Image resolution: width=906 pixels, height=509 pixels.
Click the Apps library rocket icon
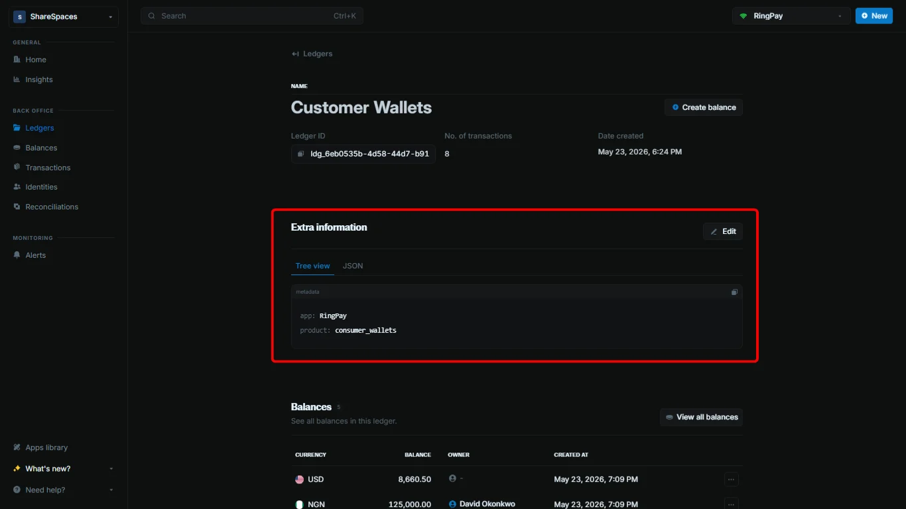point(17,447)
